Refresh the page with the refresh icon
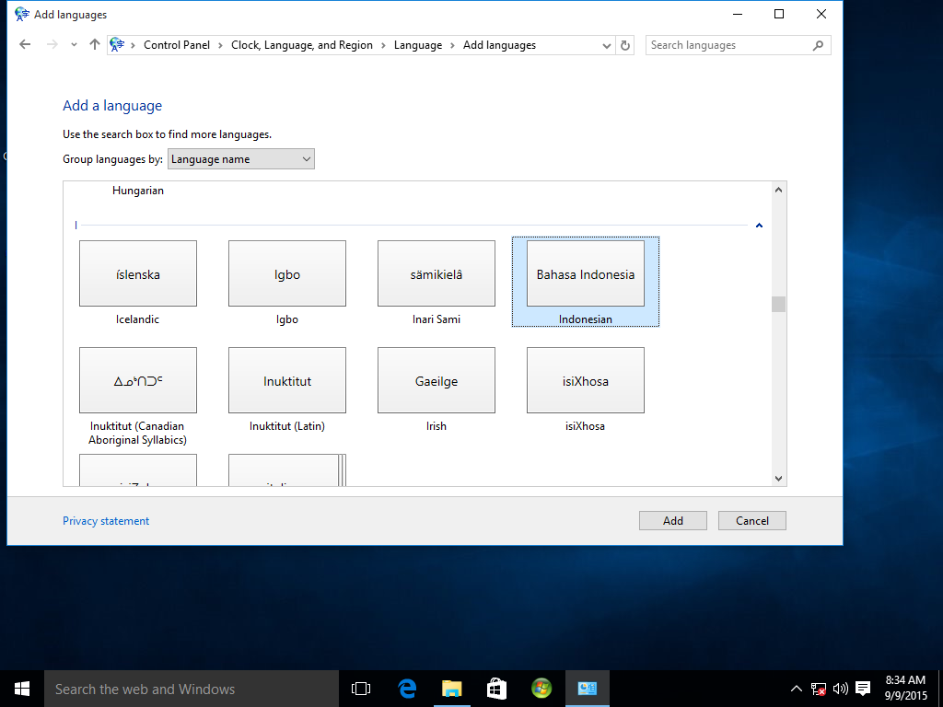Image resolution: width=943 pixels, height=707 pixels. point(625,44)
